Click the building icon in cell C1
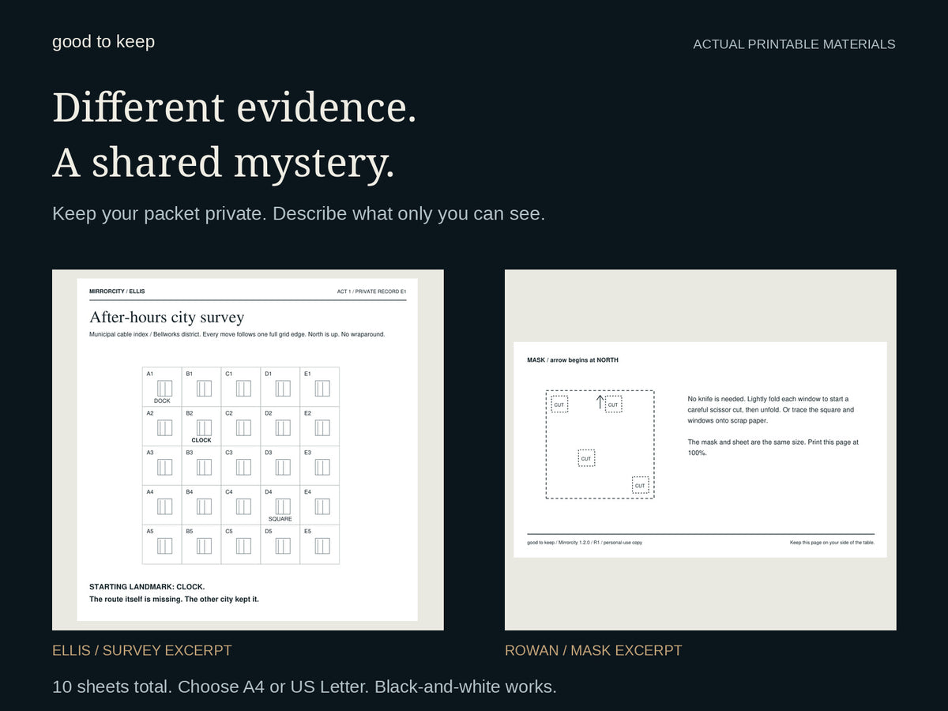 (243, 388)
